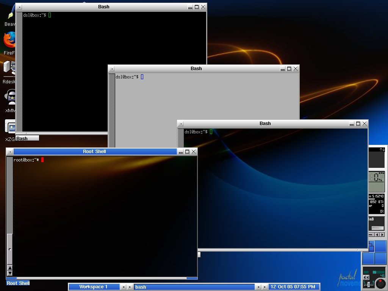Select the bash entry in the toolbar
The width and height of the screenshot is (388, 291).
(194, 287)
